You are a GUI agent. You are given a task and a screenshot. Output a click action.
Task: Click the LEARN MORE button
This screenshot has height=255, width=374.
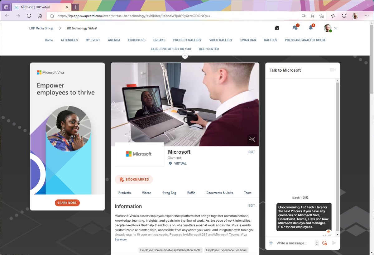[x=67, y=203]
